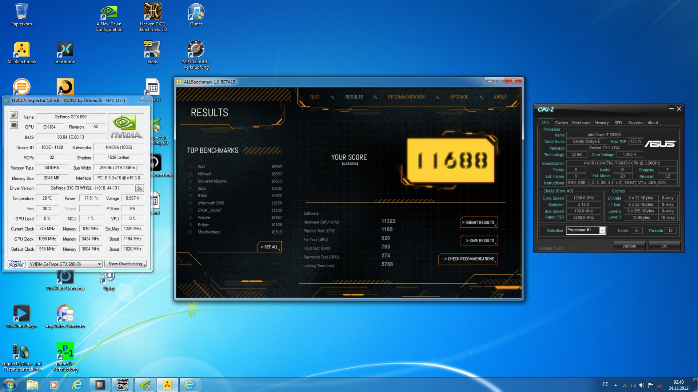Screen dimensions: 698x392
Task: Click SAVE RESULTS button
Action: 479,241
